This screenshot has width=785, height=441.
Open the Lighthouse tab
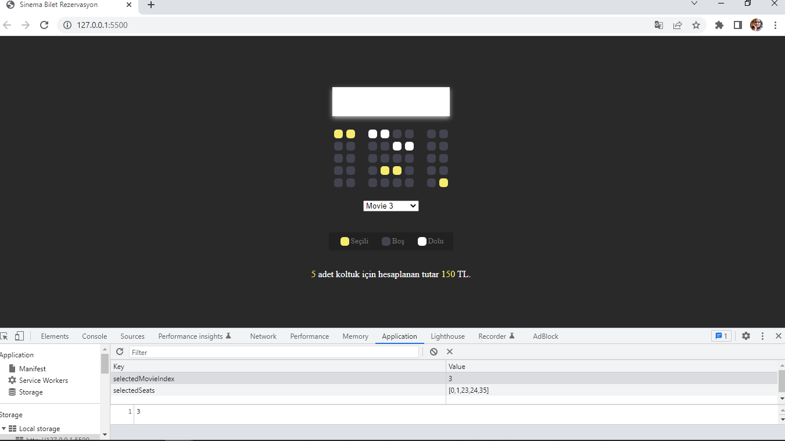(447, 336)
